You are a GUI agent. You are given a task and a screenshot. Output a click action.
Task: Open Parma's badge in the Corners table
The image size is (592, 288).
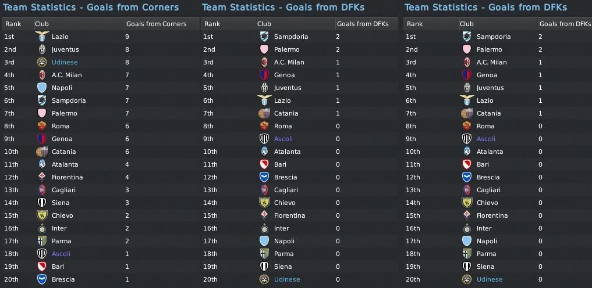click(x=41, y=241)
